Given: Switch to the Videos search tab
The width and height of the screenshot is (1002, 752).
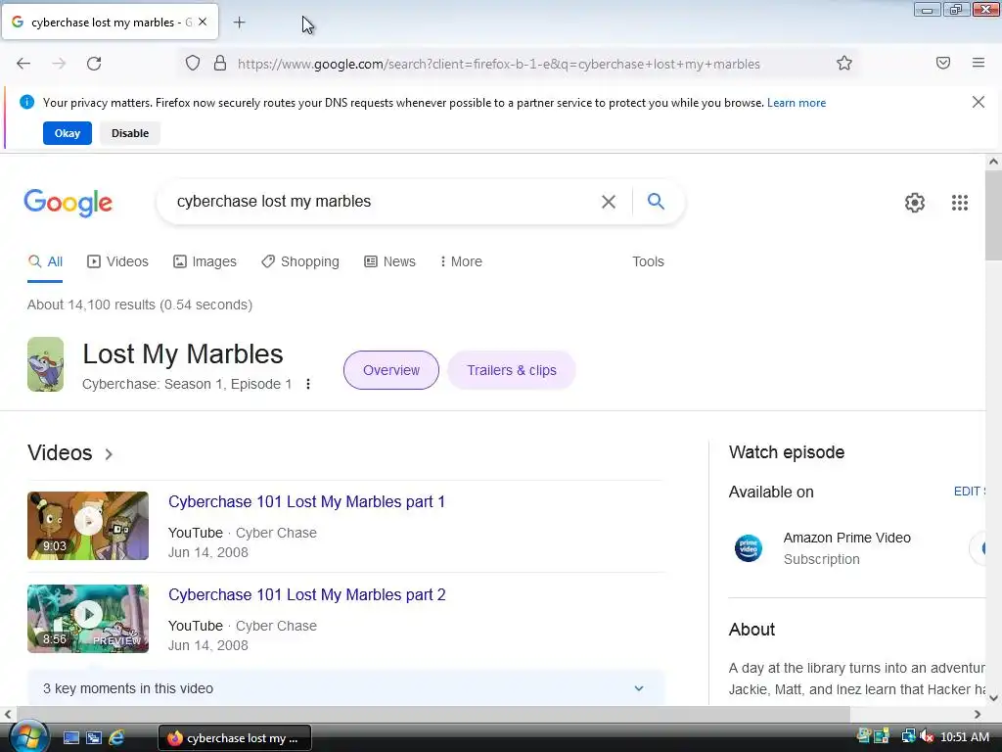Looking at the screenshot, I should point(117,261).
